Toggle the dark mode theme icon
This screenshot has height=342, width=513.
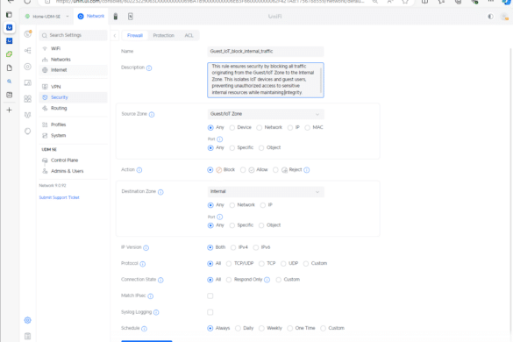(490, 17)
